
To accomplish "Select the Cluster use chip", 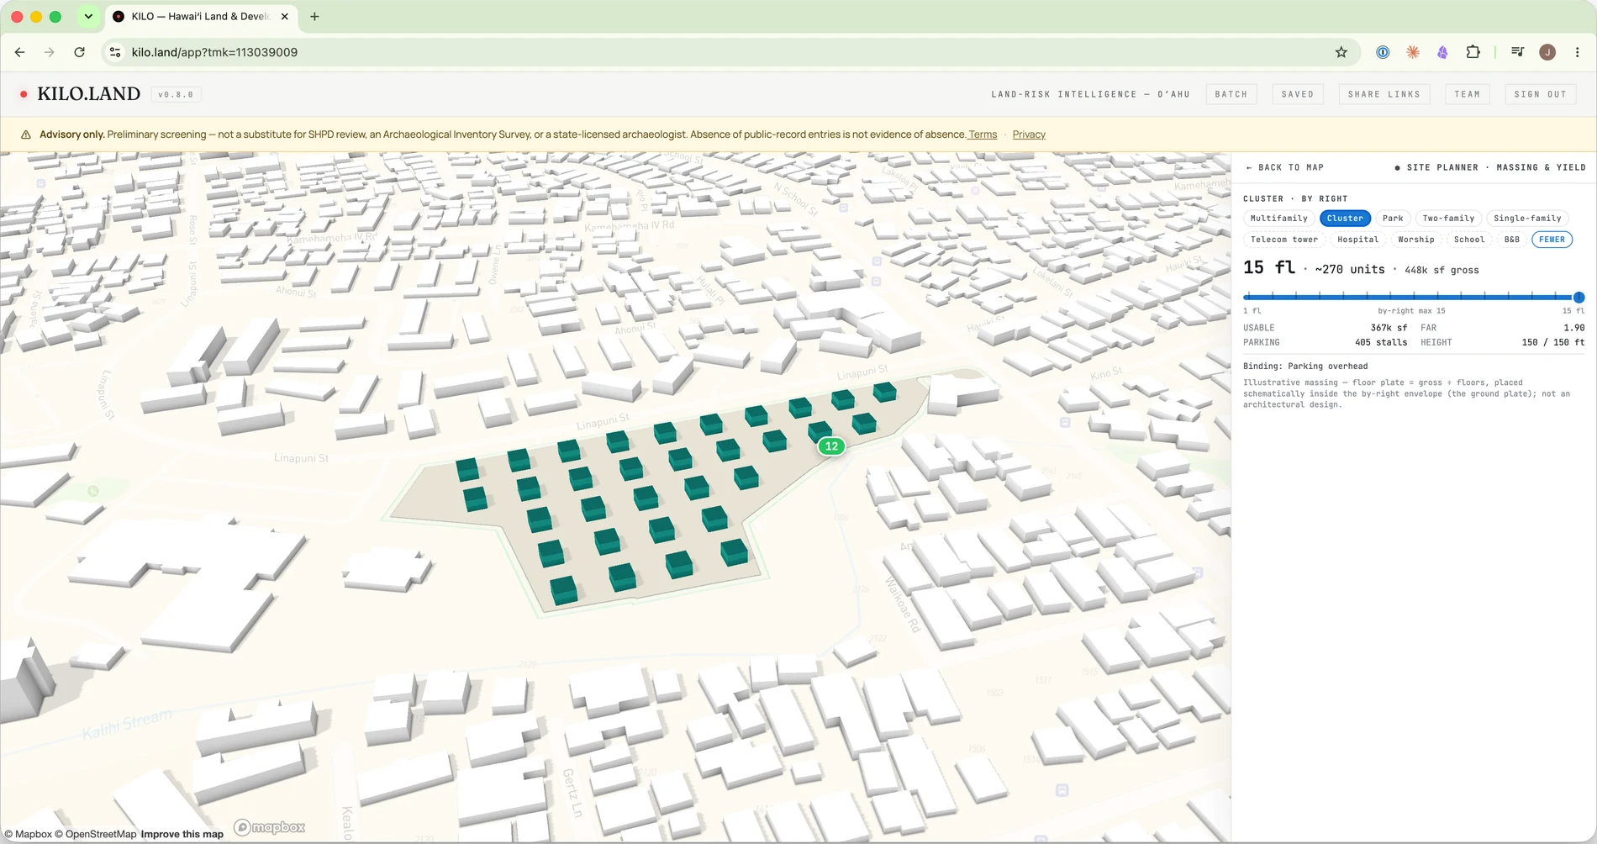I will (x=1345, y=218).
